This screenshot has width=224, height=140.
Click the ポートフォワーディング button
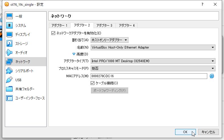(x=109, y=91)
